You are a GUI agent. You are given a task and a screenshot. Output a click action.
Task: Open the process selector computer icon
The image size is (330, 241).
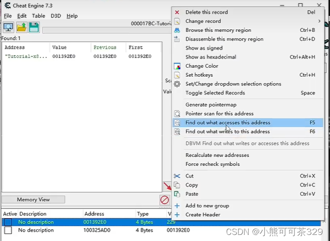click(x=8, y=27)
